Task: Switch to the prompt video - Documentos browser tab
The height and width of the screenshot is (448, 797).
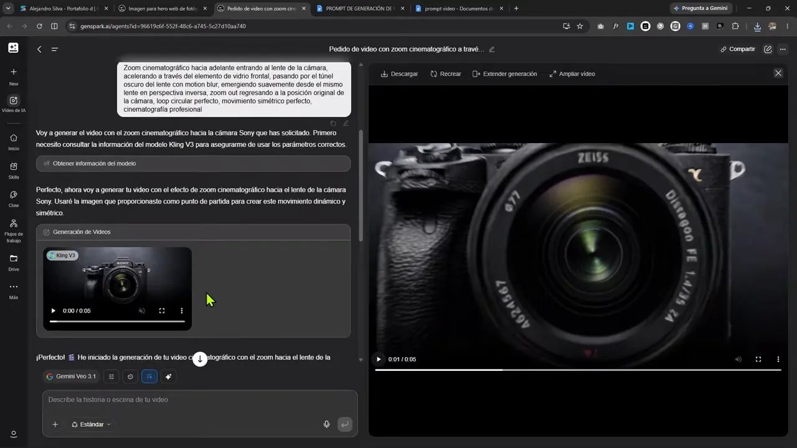Action: tap(458, 9)
